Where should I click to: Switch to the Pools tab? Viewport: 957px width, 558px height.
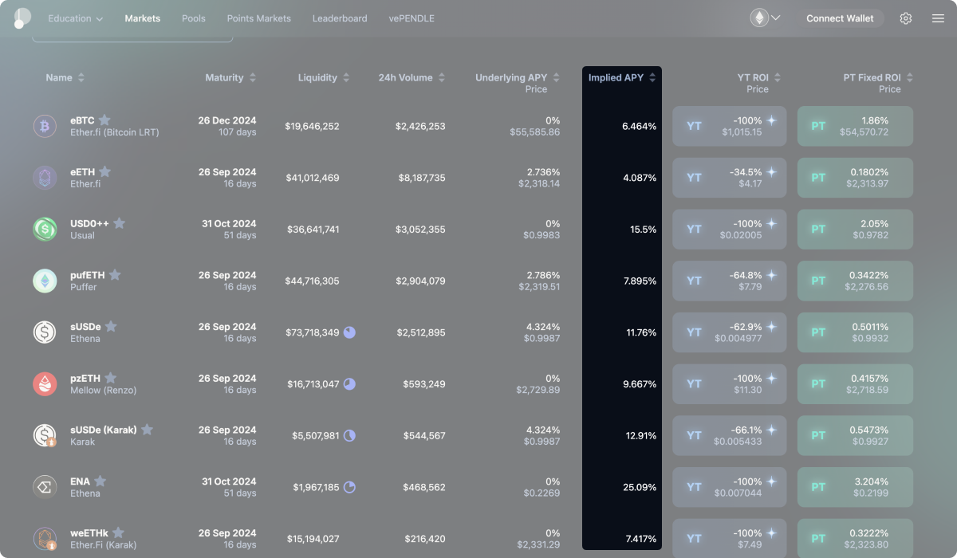[194, 18]
